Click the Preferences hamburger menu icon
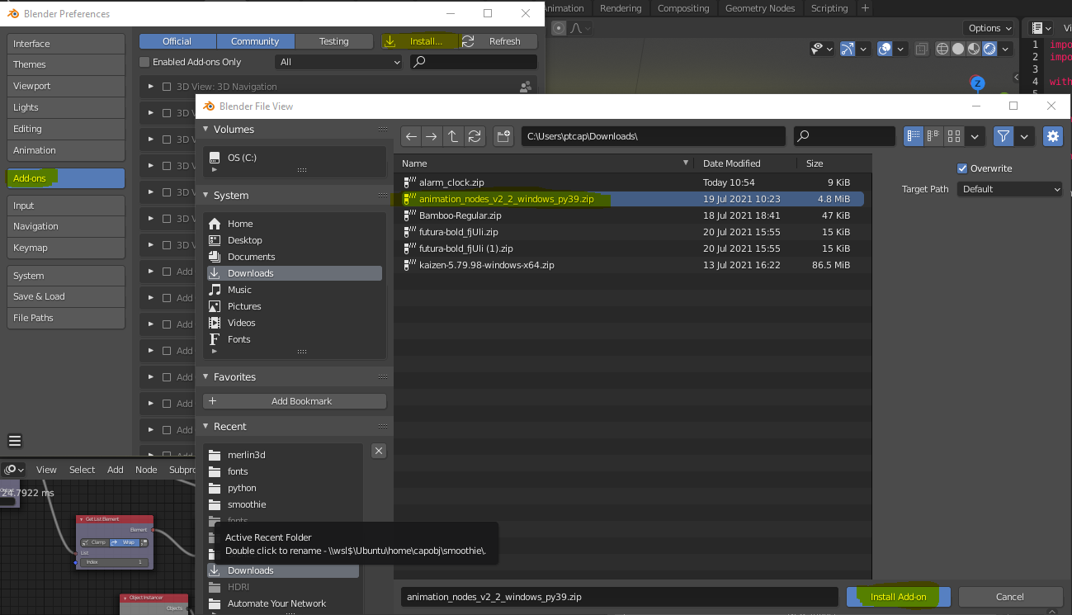This screenshot has height=615, width=1072. pos(15,441)
